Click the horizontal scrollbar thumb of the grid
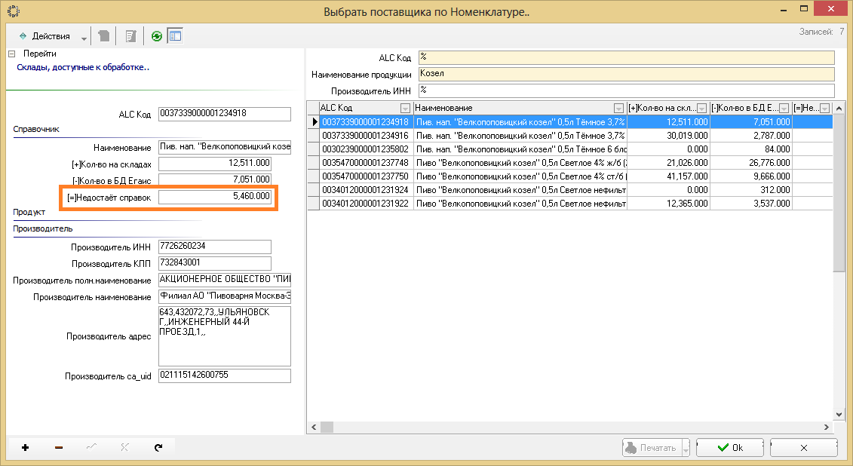The image size is (853, 466). point(327,428)
